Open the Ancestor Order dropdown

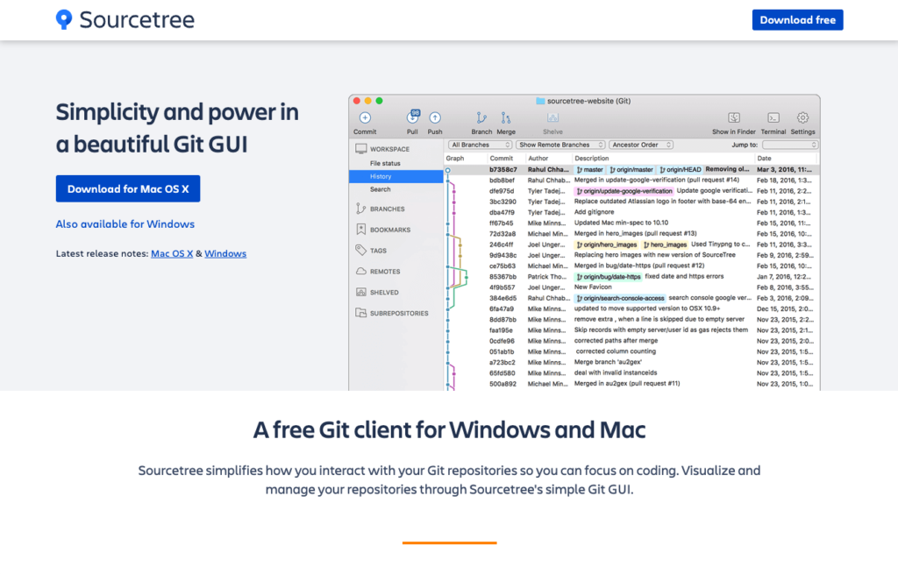tap(641, 145)
